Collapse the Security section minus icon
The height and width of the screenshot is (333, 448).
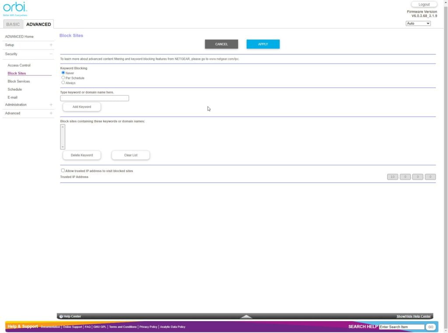(51, 54)
